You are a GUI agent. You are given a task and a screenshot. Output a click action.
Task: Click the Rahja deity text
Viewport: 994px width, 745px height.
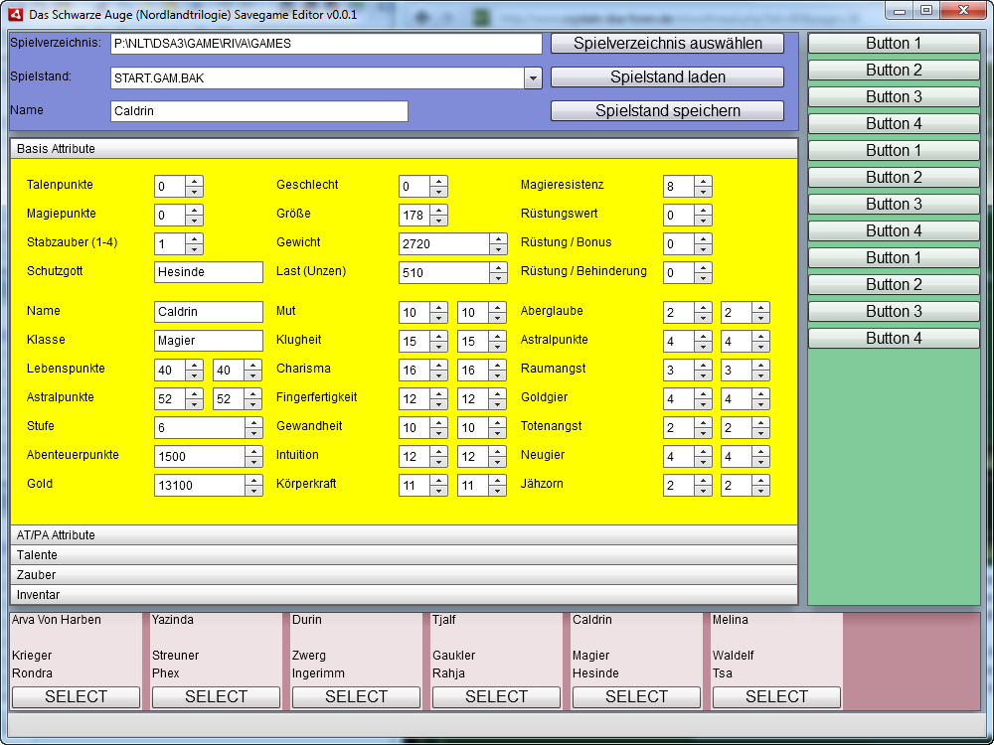click(448, 673)
